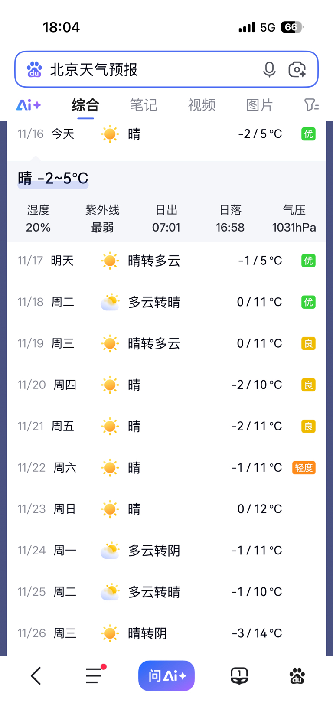Tap the Baidu paw logo in search bar

coord(34,69)
